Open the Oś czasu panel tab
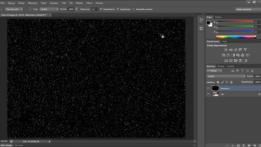Screen dimensions: 261x147 point(19,145)
